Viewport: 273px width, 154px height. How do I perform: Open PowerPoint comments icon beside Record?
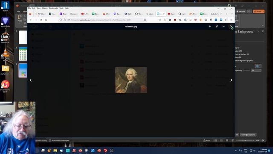pos(250,12)
